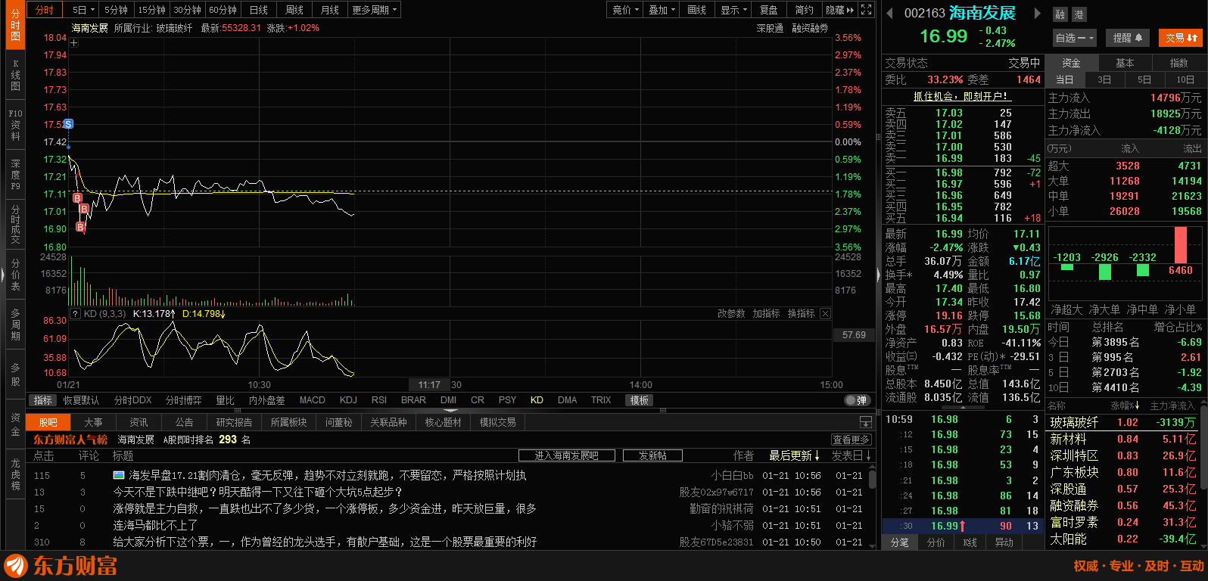1208x581 pixels.
Task: Switch to K线图 in the left sidebar
Action: [15, 75]
